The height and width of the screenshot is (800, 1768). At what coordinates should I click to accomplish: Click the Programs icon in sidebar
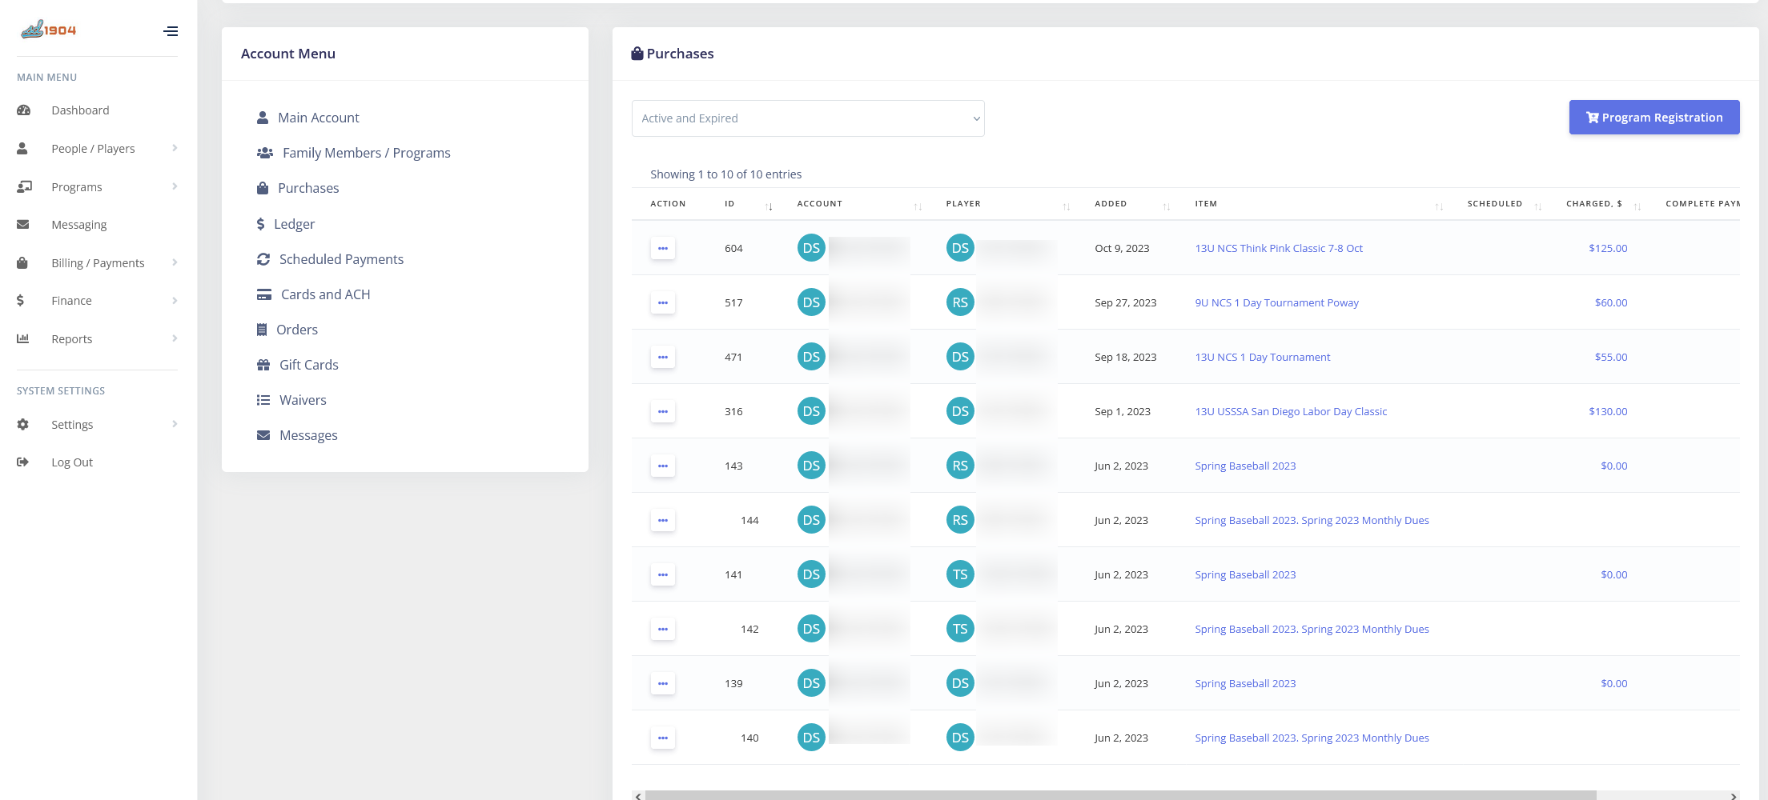(24, 186)
